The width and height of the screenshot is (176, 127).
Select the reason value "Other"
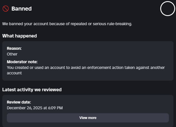tap(12, 54)
